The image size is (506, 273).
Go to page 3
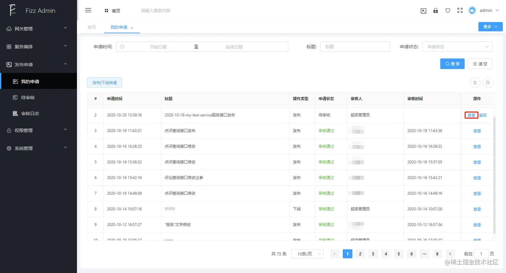point(373,254)
